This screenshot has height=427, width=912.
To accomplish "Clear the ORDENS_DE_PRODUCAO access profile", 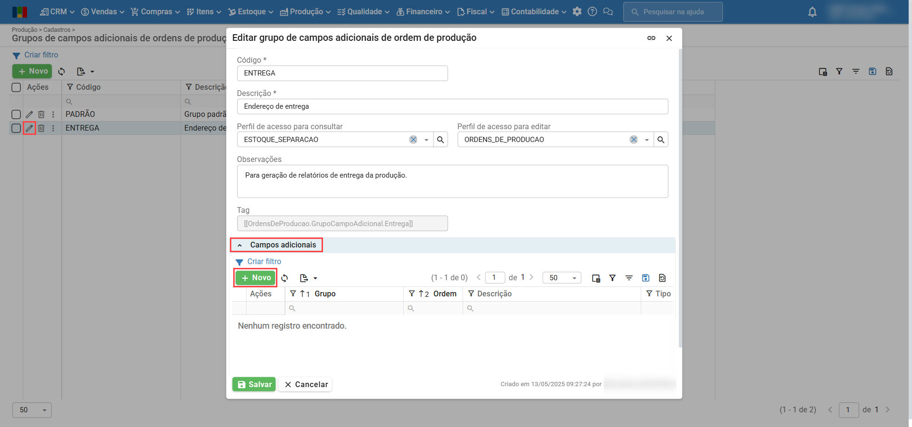I will pos(634,140).
